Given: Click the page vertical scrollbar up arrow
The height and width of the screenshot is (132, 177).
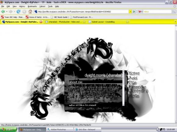Looking at the screenshot, I should coord(176,25).
